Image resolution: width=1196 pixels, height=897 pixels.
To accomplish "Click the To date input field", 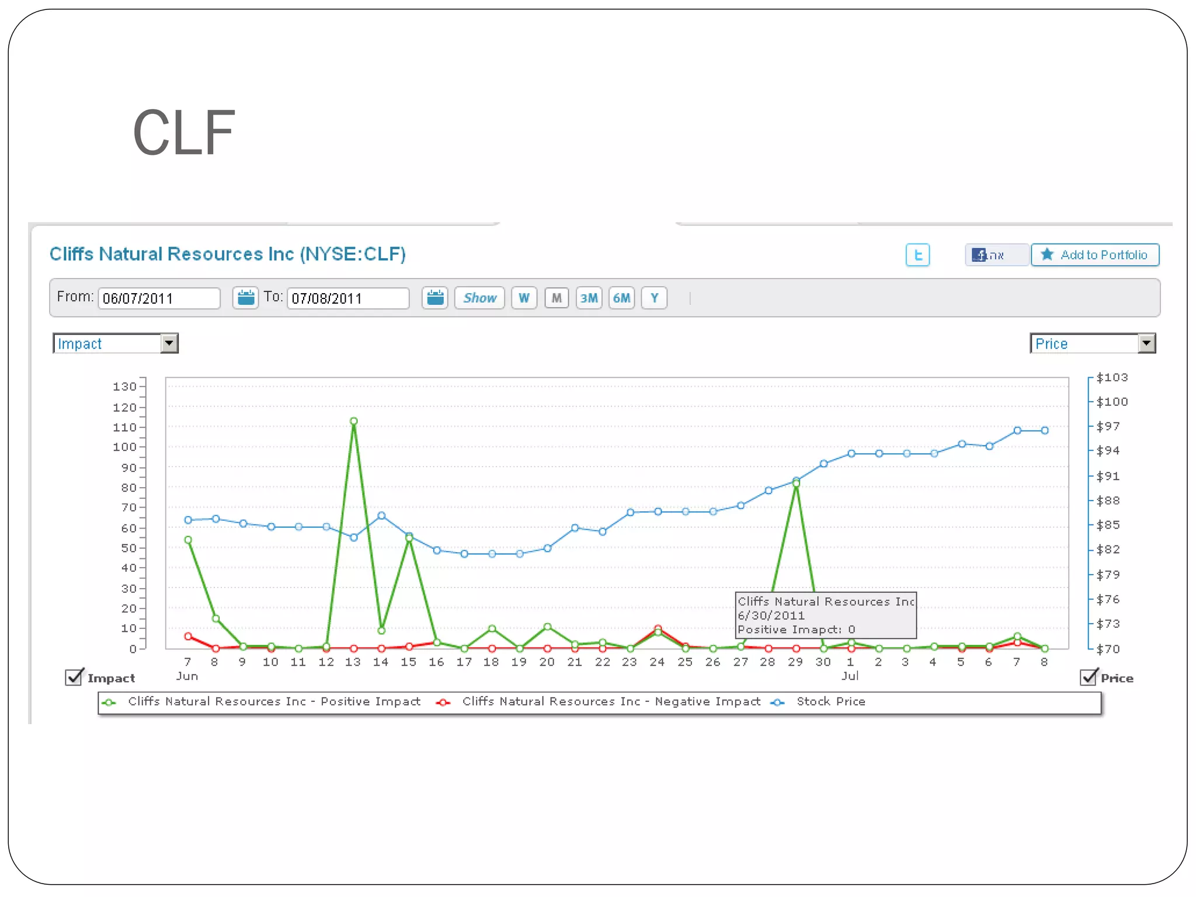I will (348, 298).
